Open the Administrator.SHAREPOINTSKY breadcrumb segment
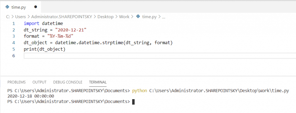296x113 pixels. (62, 17)
